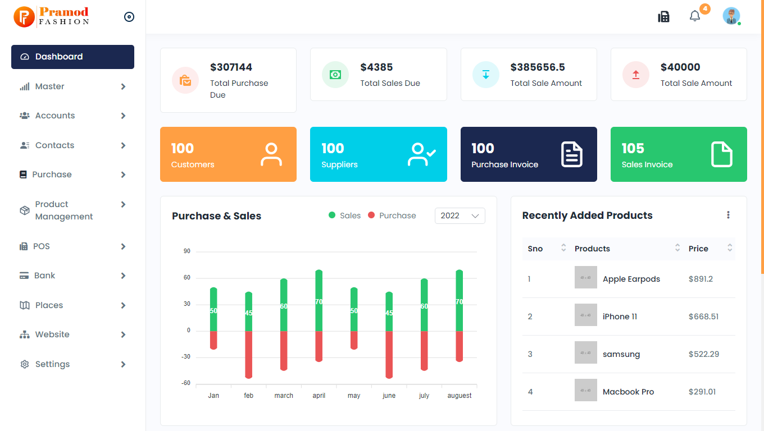Open the Master menu item
764x431 pixels.
tap(72, 86)
